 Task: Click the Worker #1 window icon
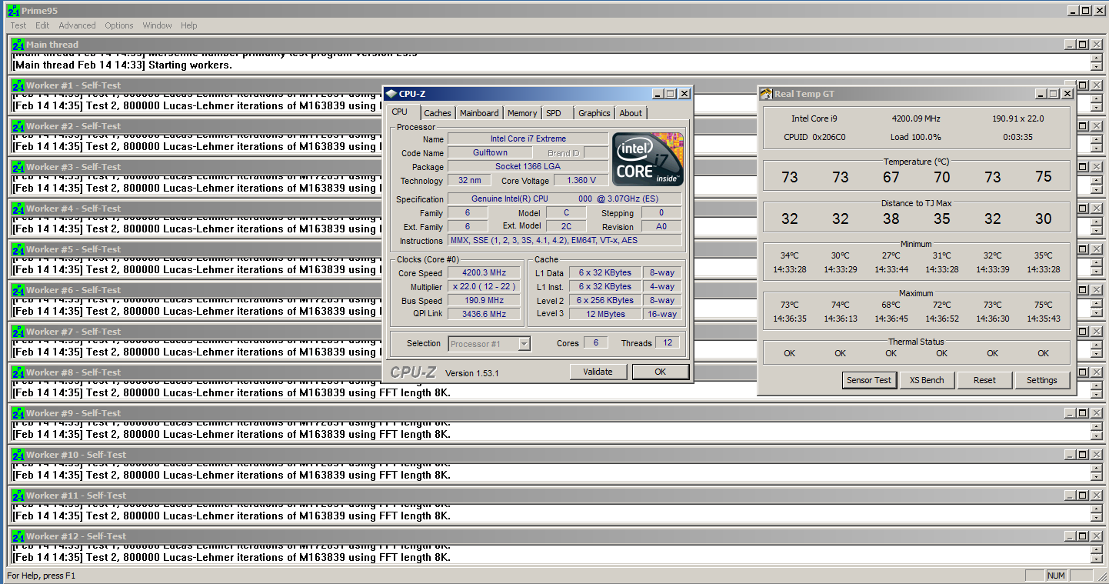18,85
